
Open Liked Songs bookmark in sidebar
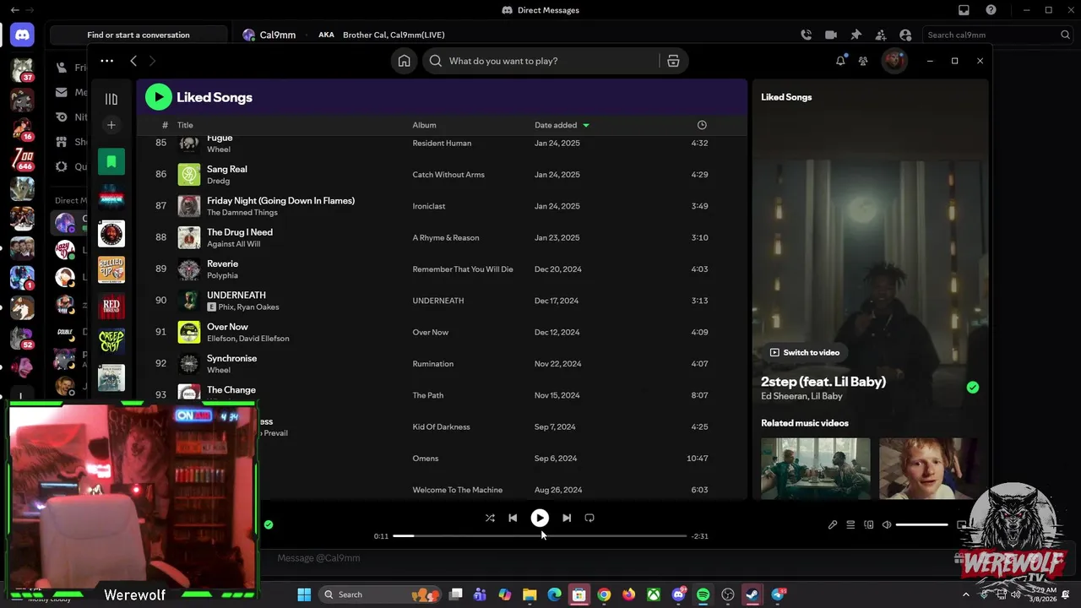pos(111,161)
